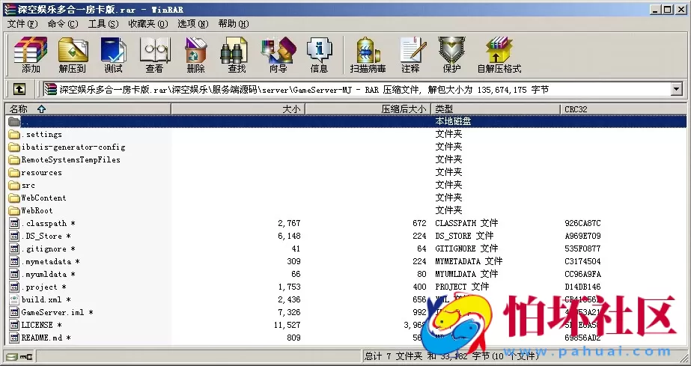691x366 pixels.
Task: Sort by the 大小 column header
Action: click(238, 109)
